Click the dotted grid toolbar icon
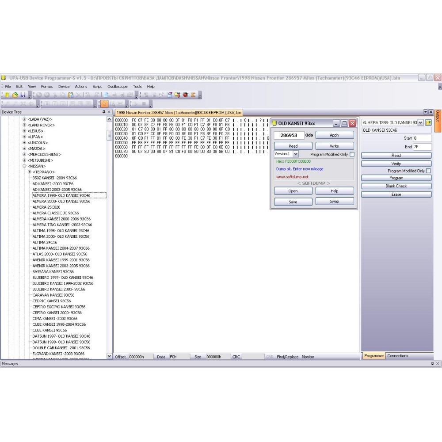Image resolution: width=442 pixels, height=442 pixels. pyautogui.click(x=161, y=95)
